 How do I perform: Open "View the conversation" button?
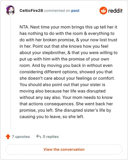(x=64, y=149)
